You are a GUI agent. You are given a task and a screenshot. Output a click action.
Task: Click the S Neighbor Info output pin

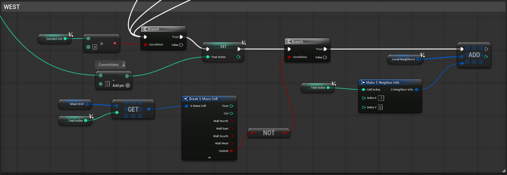(416, 90)
